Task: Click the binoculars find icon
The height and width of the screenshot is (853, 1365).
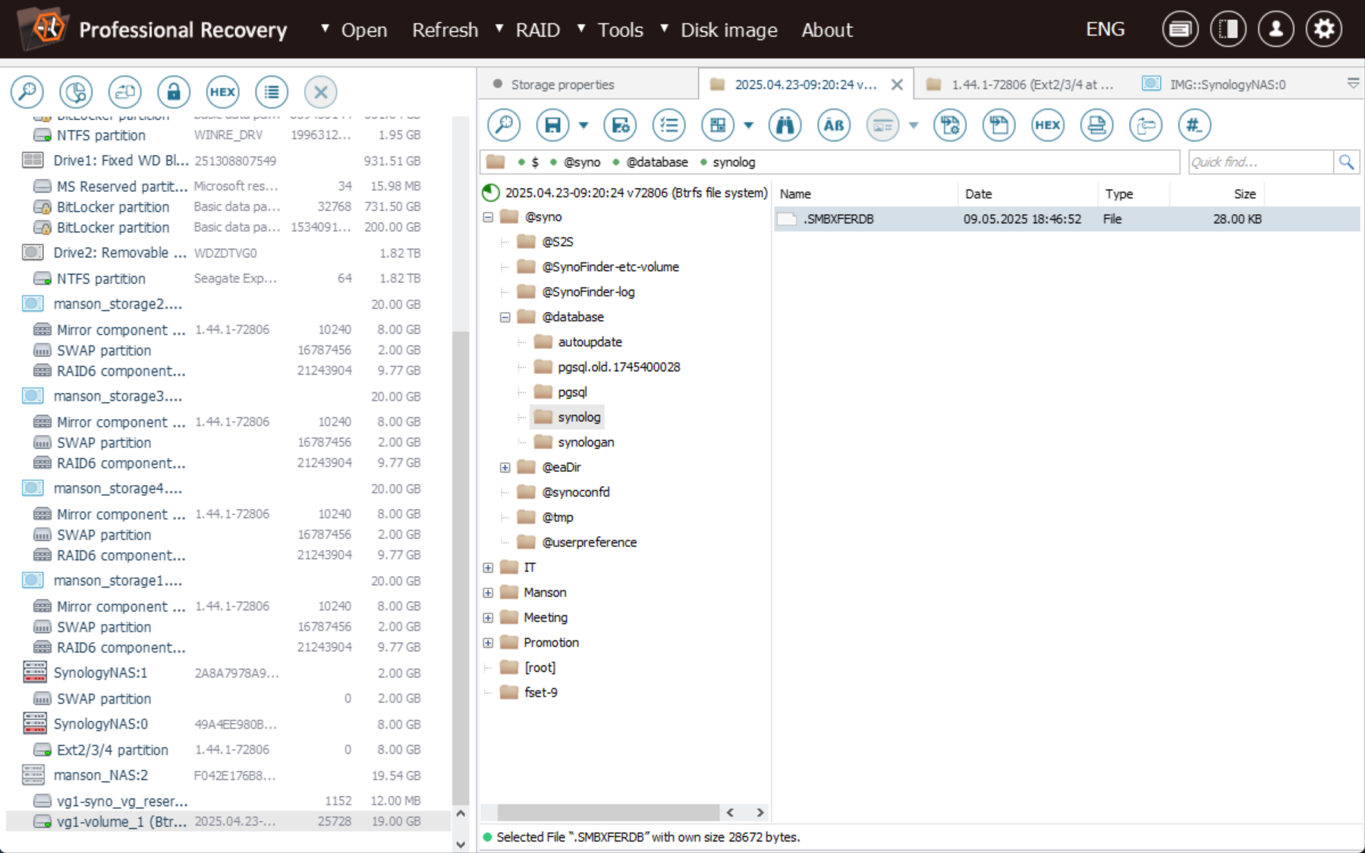Action: click(x=785, y=125)
